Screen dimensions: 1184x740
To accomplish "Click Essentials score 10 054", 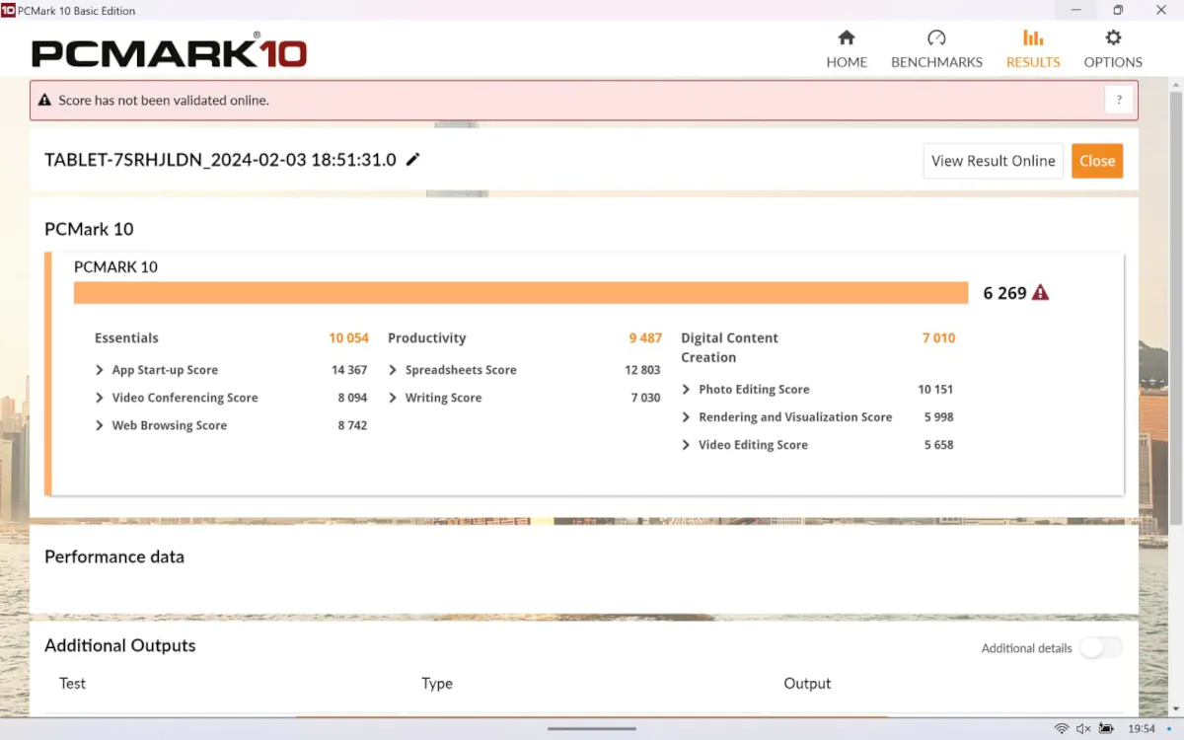I will [348, 338].
